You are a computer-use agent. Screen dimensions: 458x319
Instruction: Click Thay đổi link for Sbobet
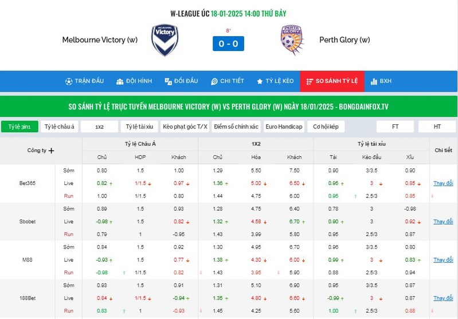coord(443,222)
